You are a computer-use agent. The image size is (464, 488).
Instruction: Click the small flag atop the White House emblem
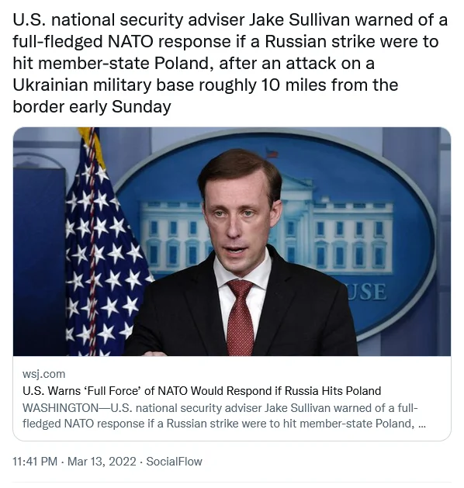tap(272, 154)
